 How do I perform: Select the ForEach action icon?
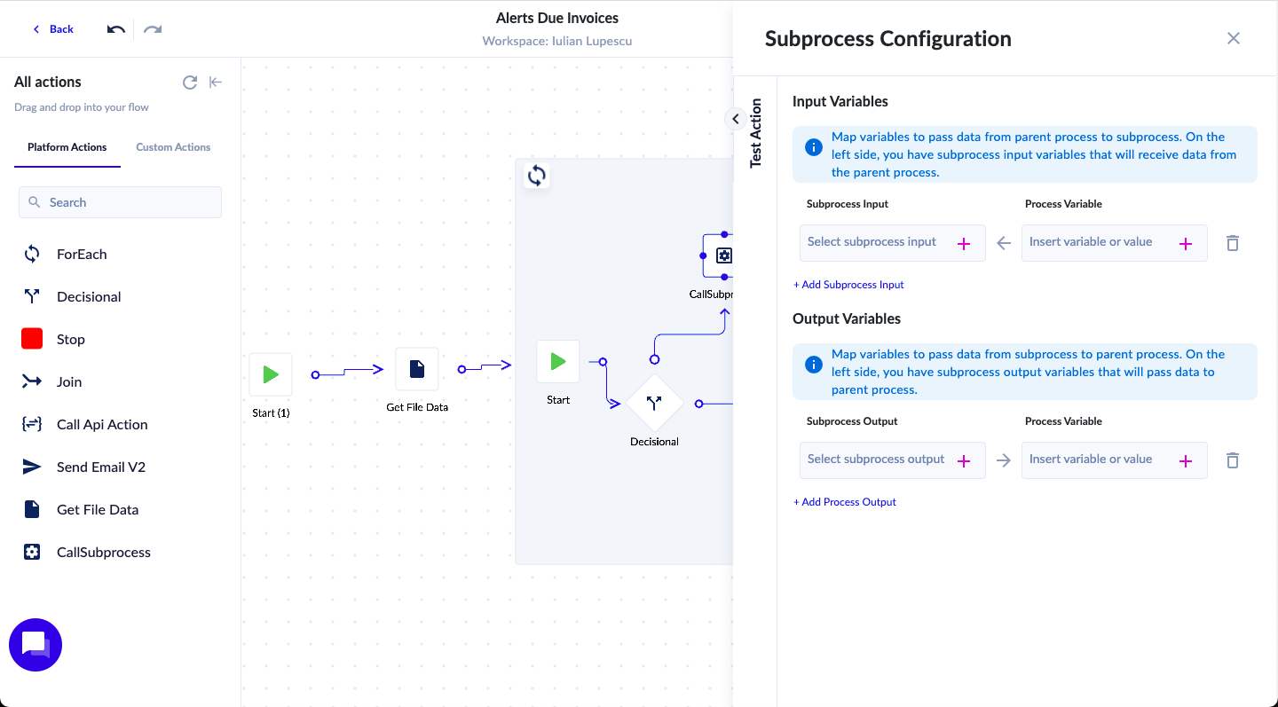tap(32, 255)
